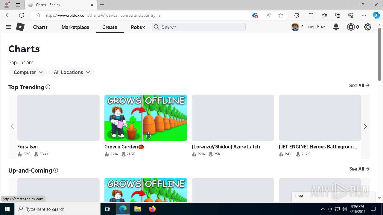The width and height of the screenshot is (383, 215).
Task: Close the Charts - Roblox tab
Action: (92, 5)
